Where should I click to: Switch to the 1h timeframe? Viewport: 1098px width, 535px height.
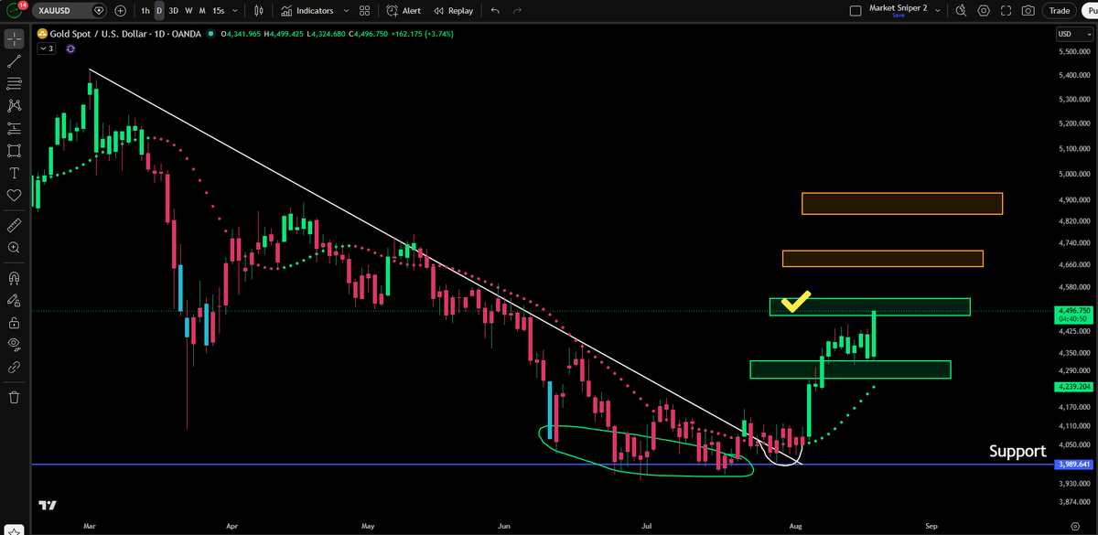click(x=145, y=11)
